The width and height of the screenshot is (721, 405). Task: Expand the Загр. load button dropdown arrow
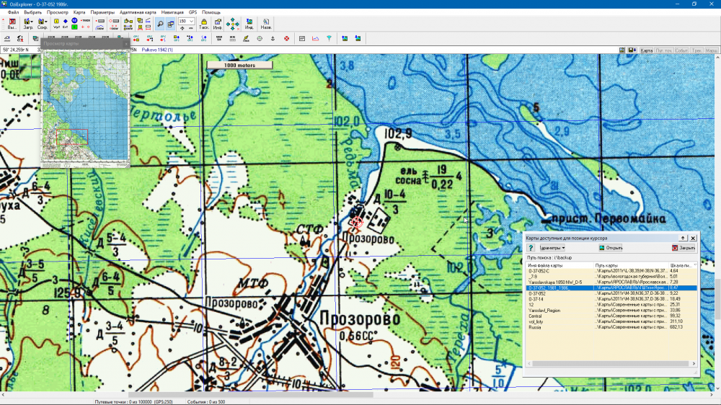[x=32, y=22]
